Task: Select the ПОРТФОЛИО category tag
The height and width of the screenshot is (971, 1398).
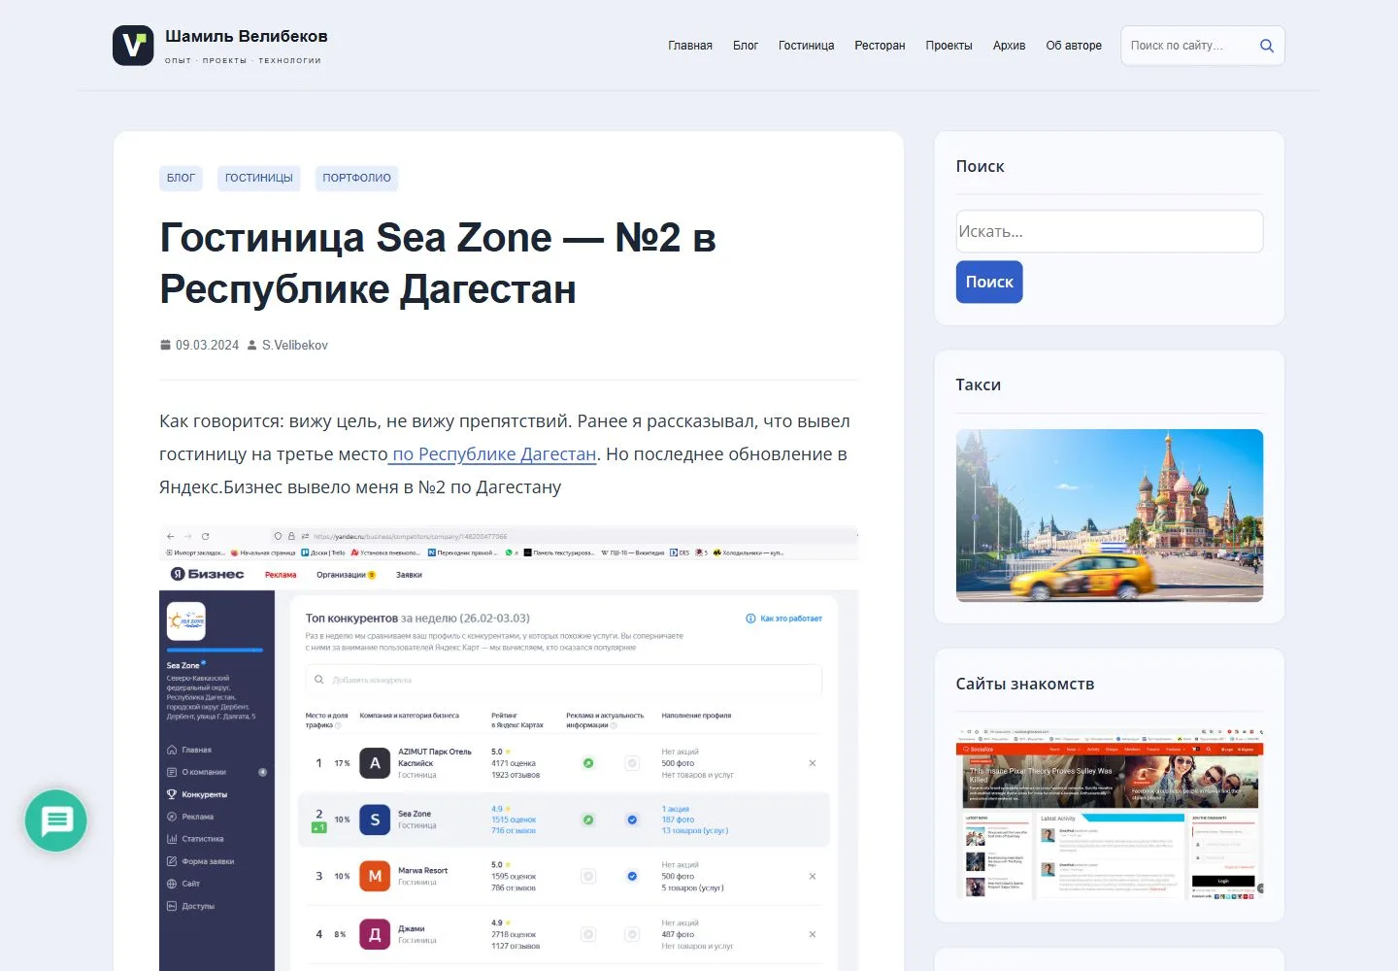Action: pyautogui.click(x=356, y=178)
